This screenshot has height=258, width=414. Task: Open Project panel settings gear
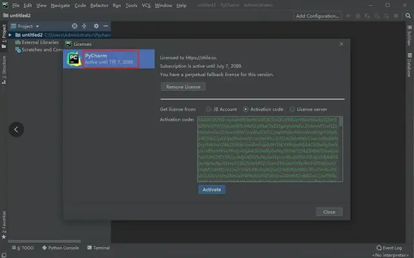pos(96,26)
